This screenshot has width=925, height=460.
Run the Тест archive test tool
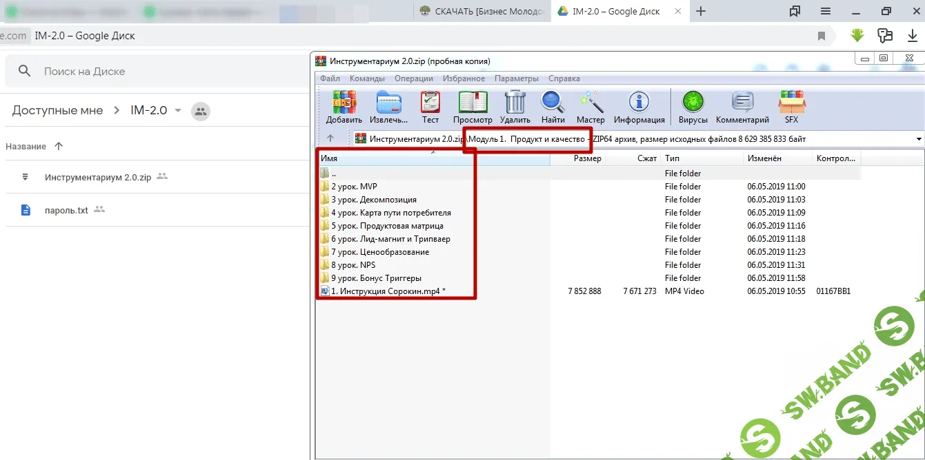click(x=430, y=107)
